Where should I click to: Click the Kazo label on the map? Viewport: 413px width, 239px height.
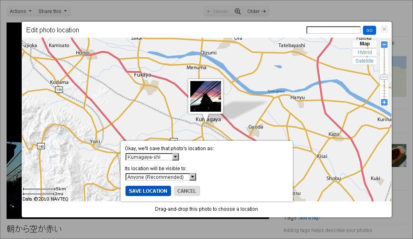click(334, 134)
